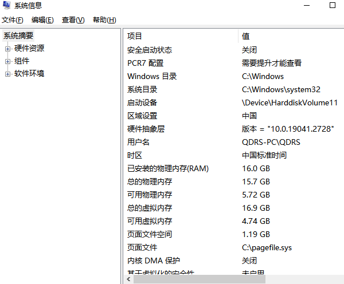This screenshot has height=284, width=344.
Task: Select the 总的虚拟内存 row
Action: 234,208
